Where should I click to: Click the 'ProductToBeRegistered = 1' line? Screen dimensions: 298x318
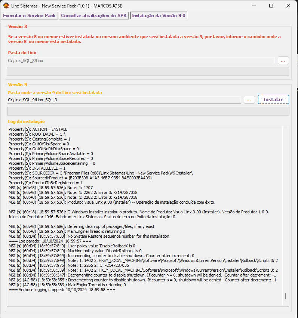click(x=46, y=183)
